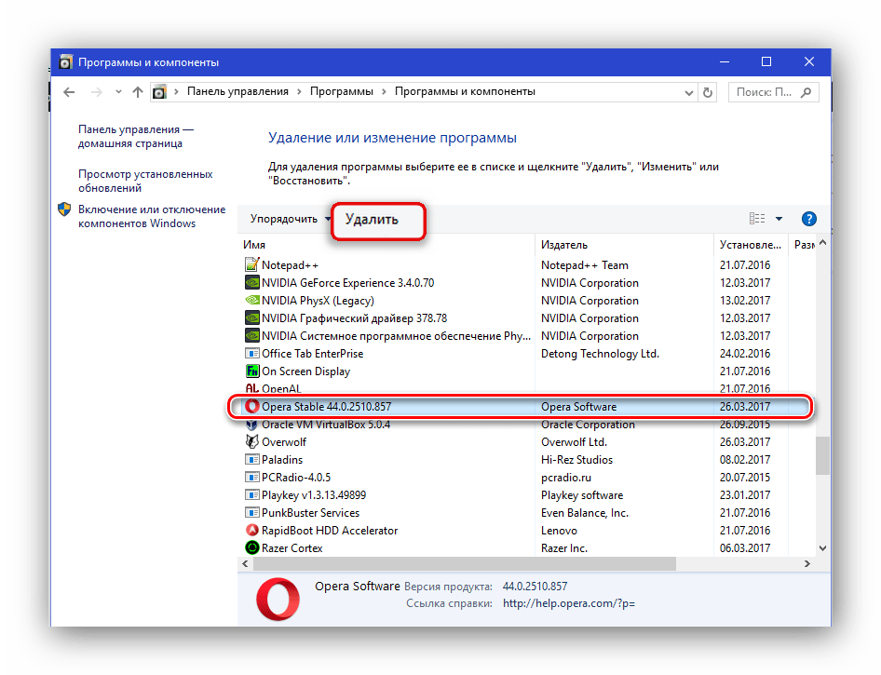This screenshot has width=881, height=675.
Task: Click the Opera Stable program icon
Action: click(x=251, y=407)
